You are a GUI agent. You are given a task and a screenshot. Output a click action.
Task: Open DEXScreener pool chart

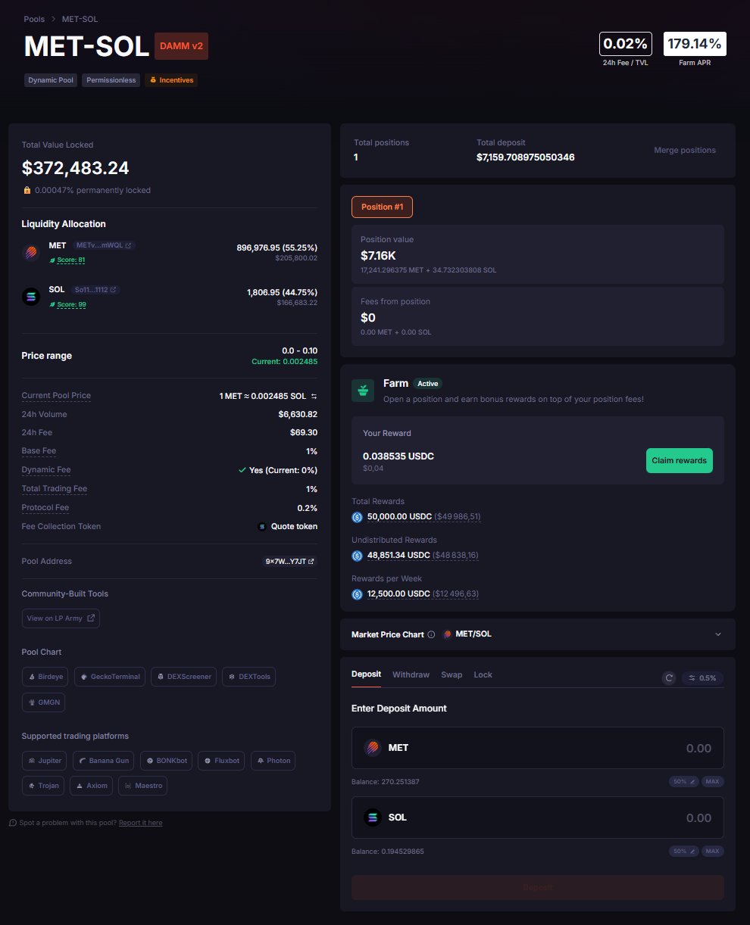[x=184, y=677]
